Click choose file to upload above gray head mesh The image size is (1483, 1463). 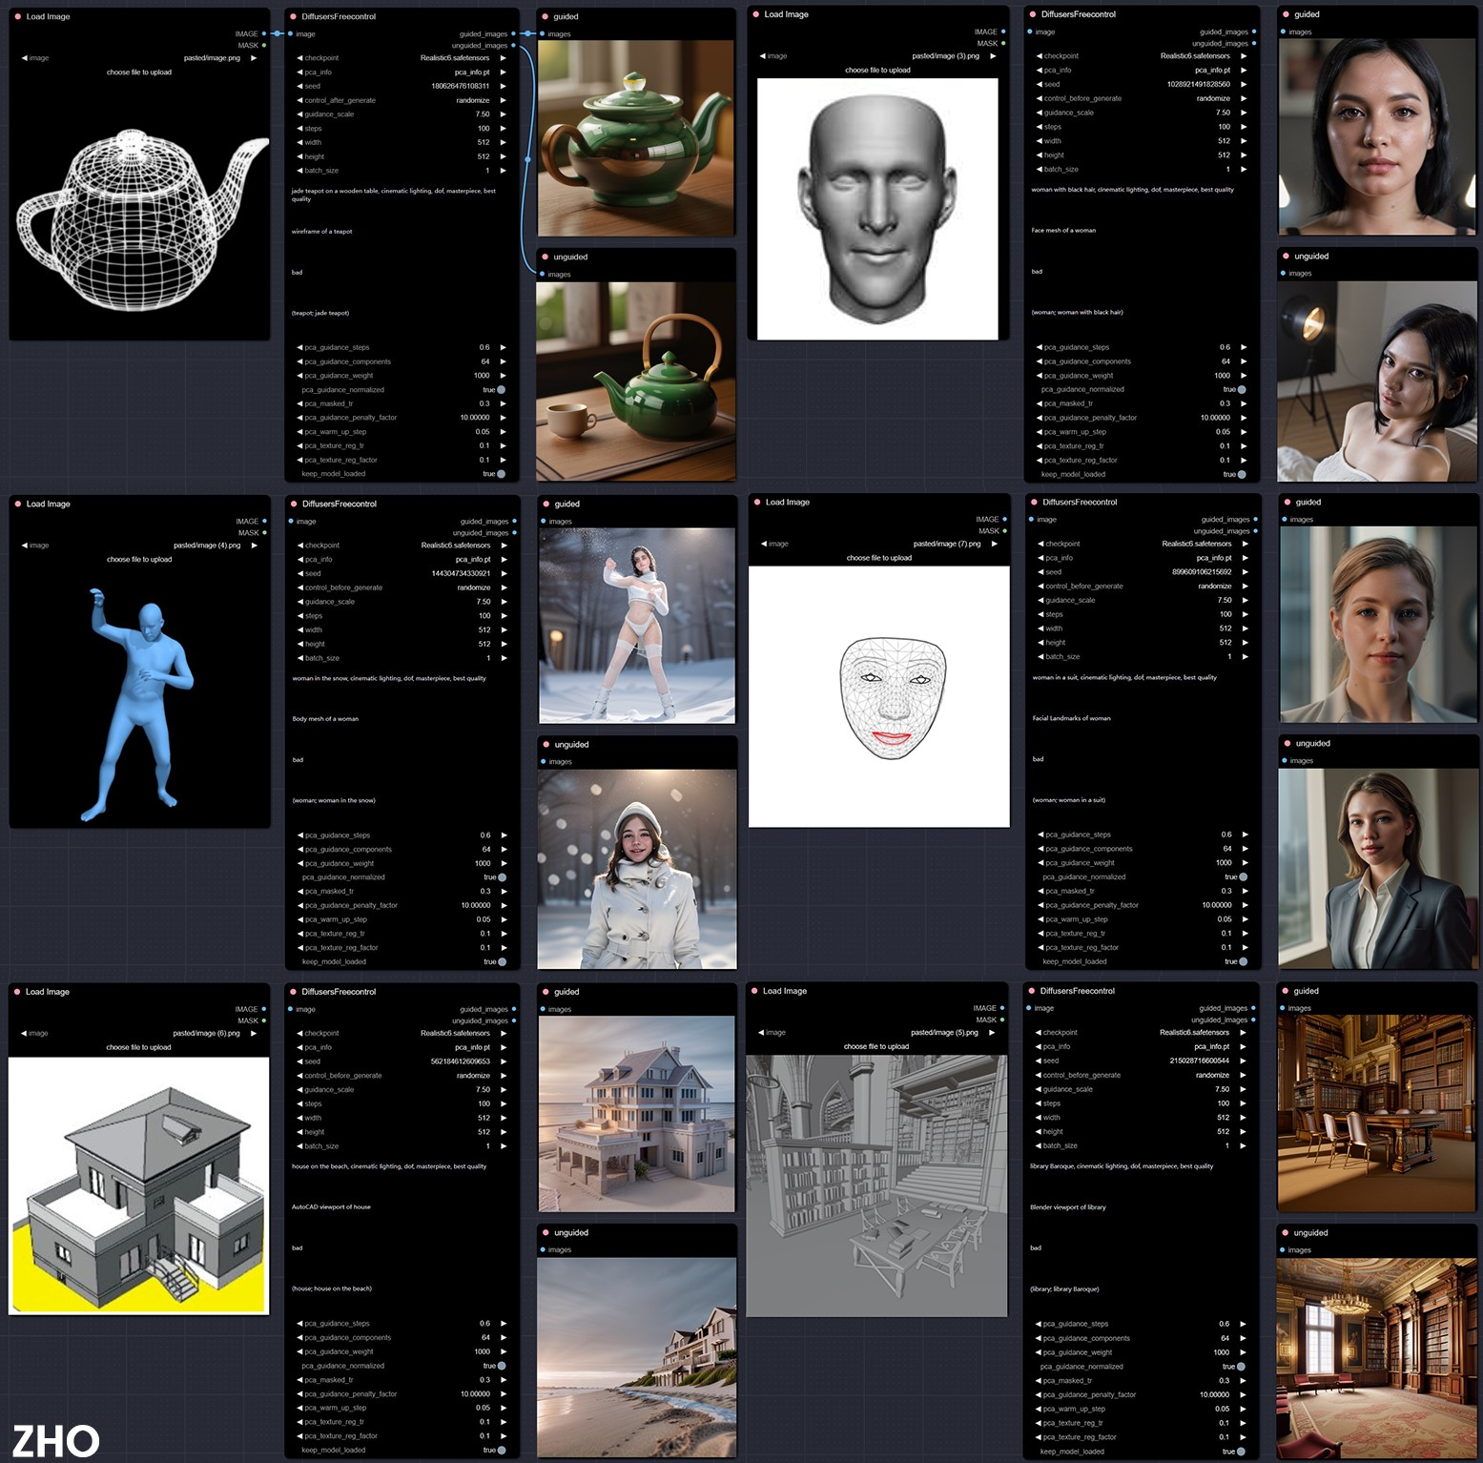[877, 70]
